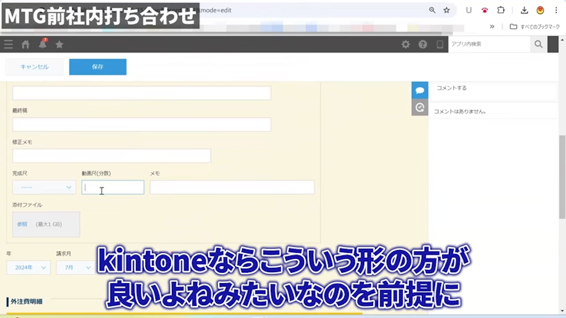Viewport: 566px width, 318px height.
Task: Open the 7月 billing month dropdown
Action: click(x=76, y=267)
